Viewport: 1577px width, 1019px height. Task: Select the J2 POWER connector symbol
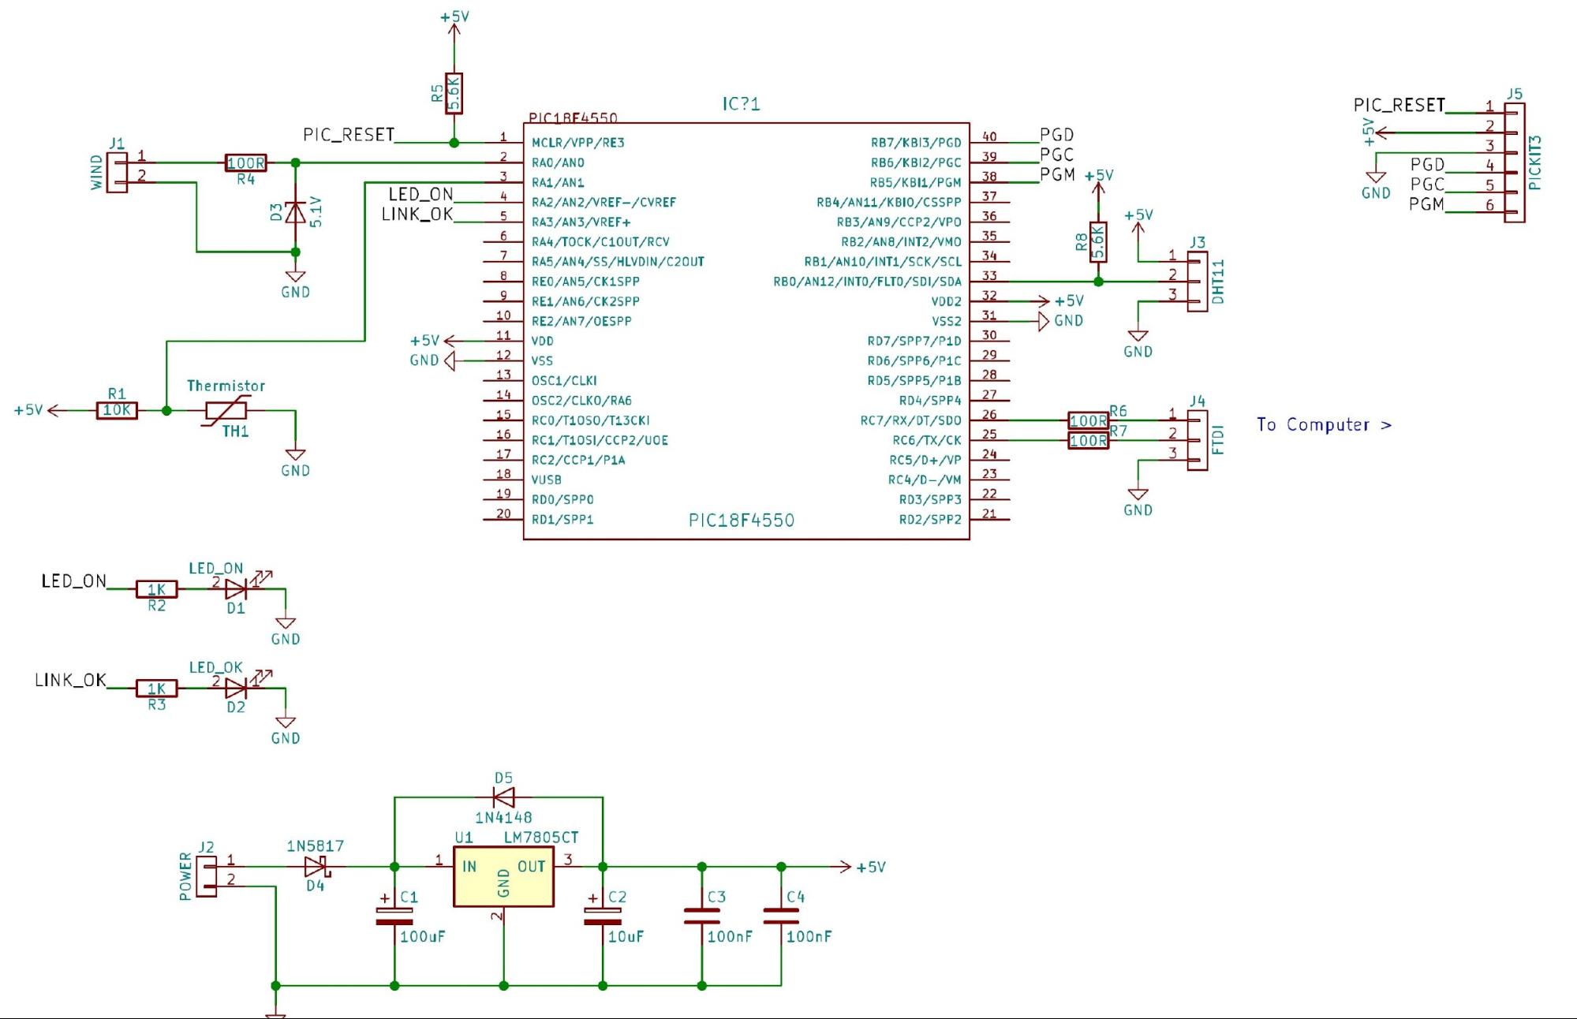pos(207,878)
